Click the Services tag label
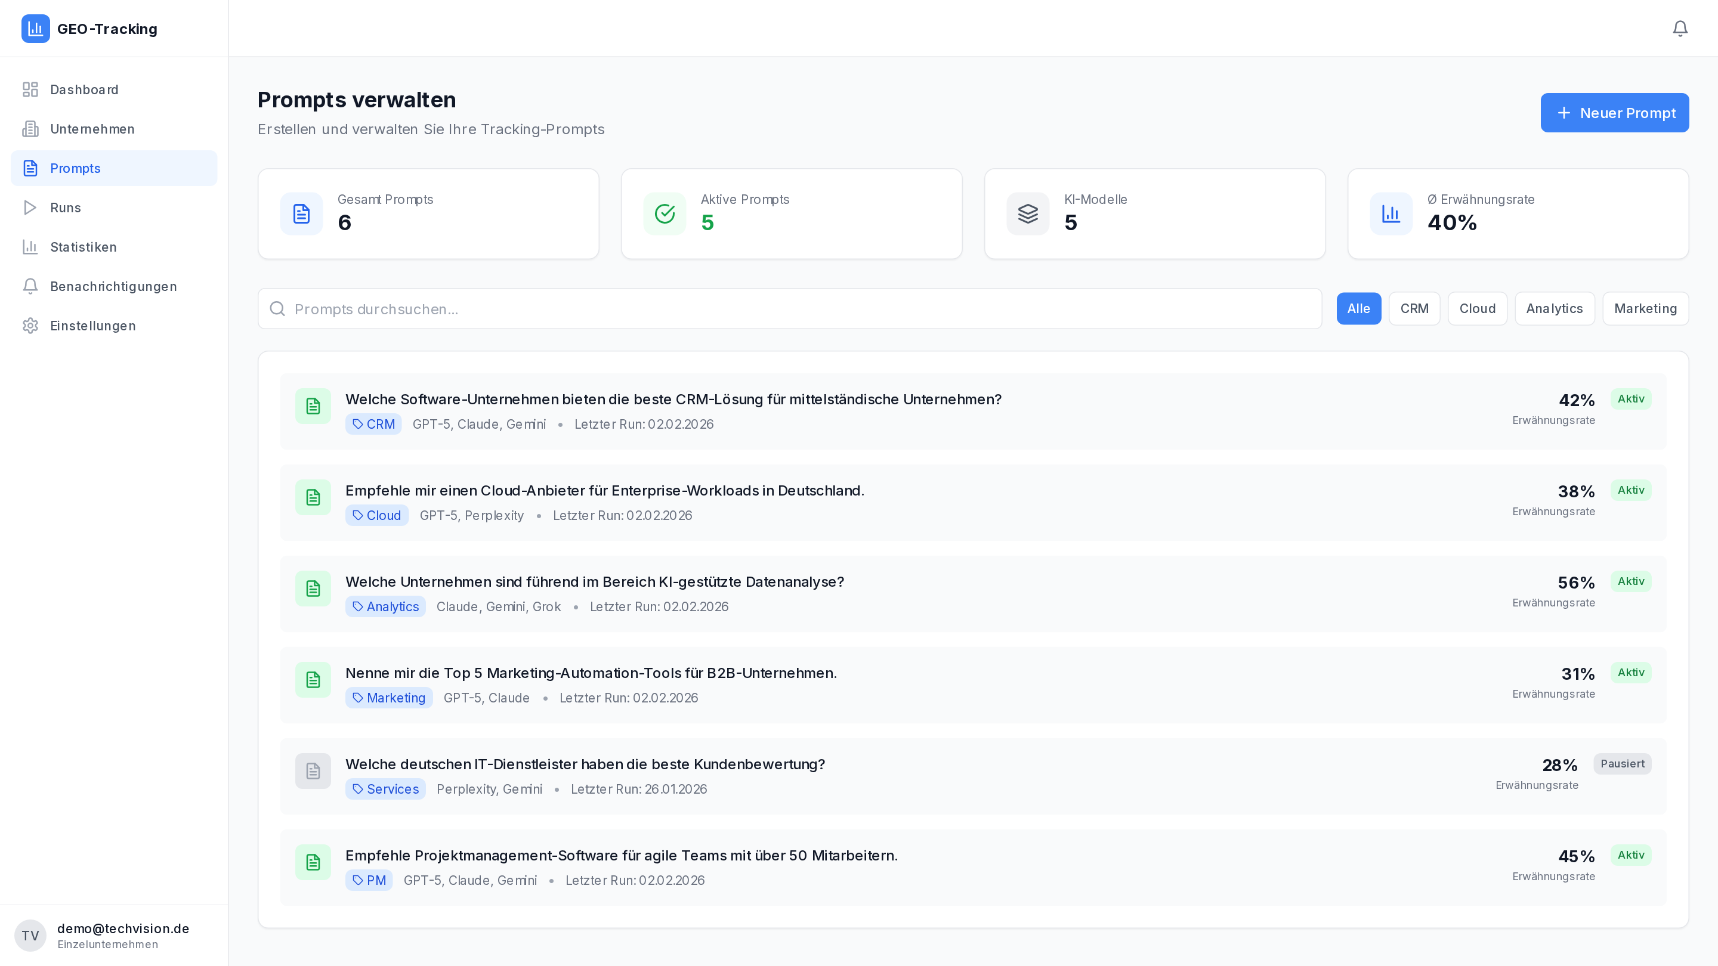The width and height of the screenshot is (1718, 966). click(385, 789)
